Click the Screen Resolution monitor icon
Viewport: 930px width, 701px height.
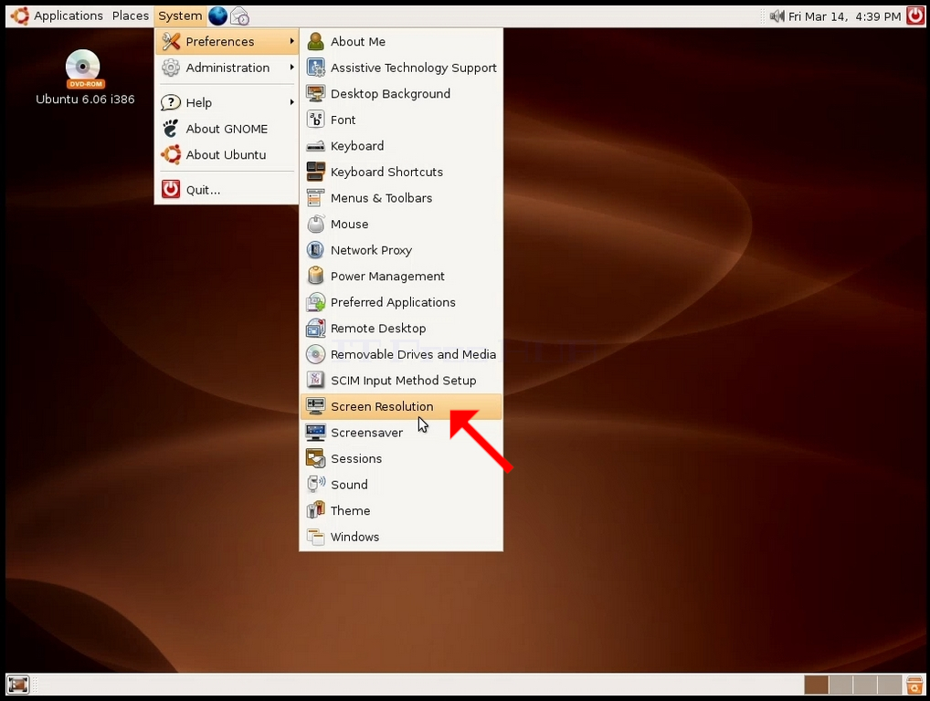click(x=315, y=406)
